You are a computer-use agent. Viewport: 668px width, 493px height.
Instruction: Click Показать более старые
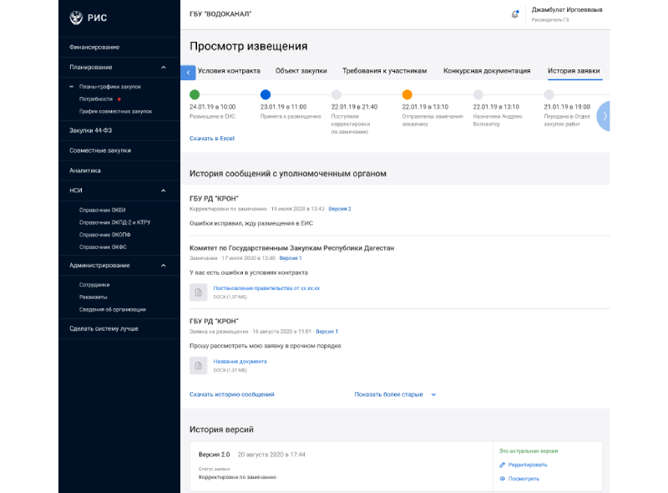click(388, 394)
